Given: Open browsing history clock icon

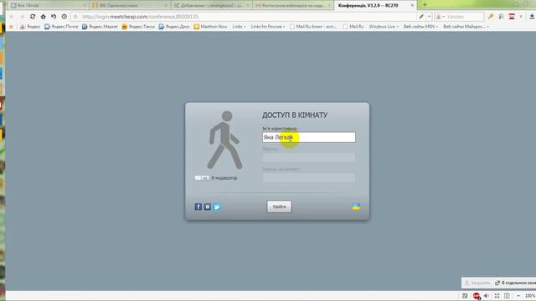Looking at the screenshot, I should point(64,17).
